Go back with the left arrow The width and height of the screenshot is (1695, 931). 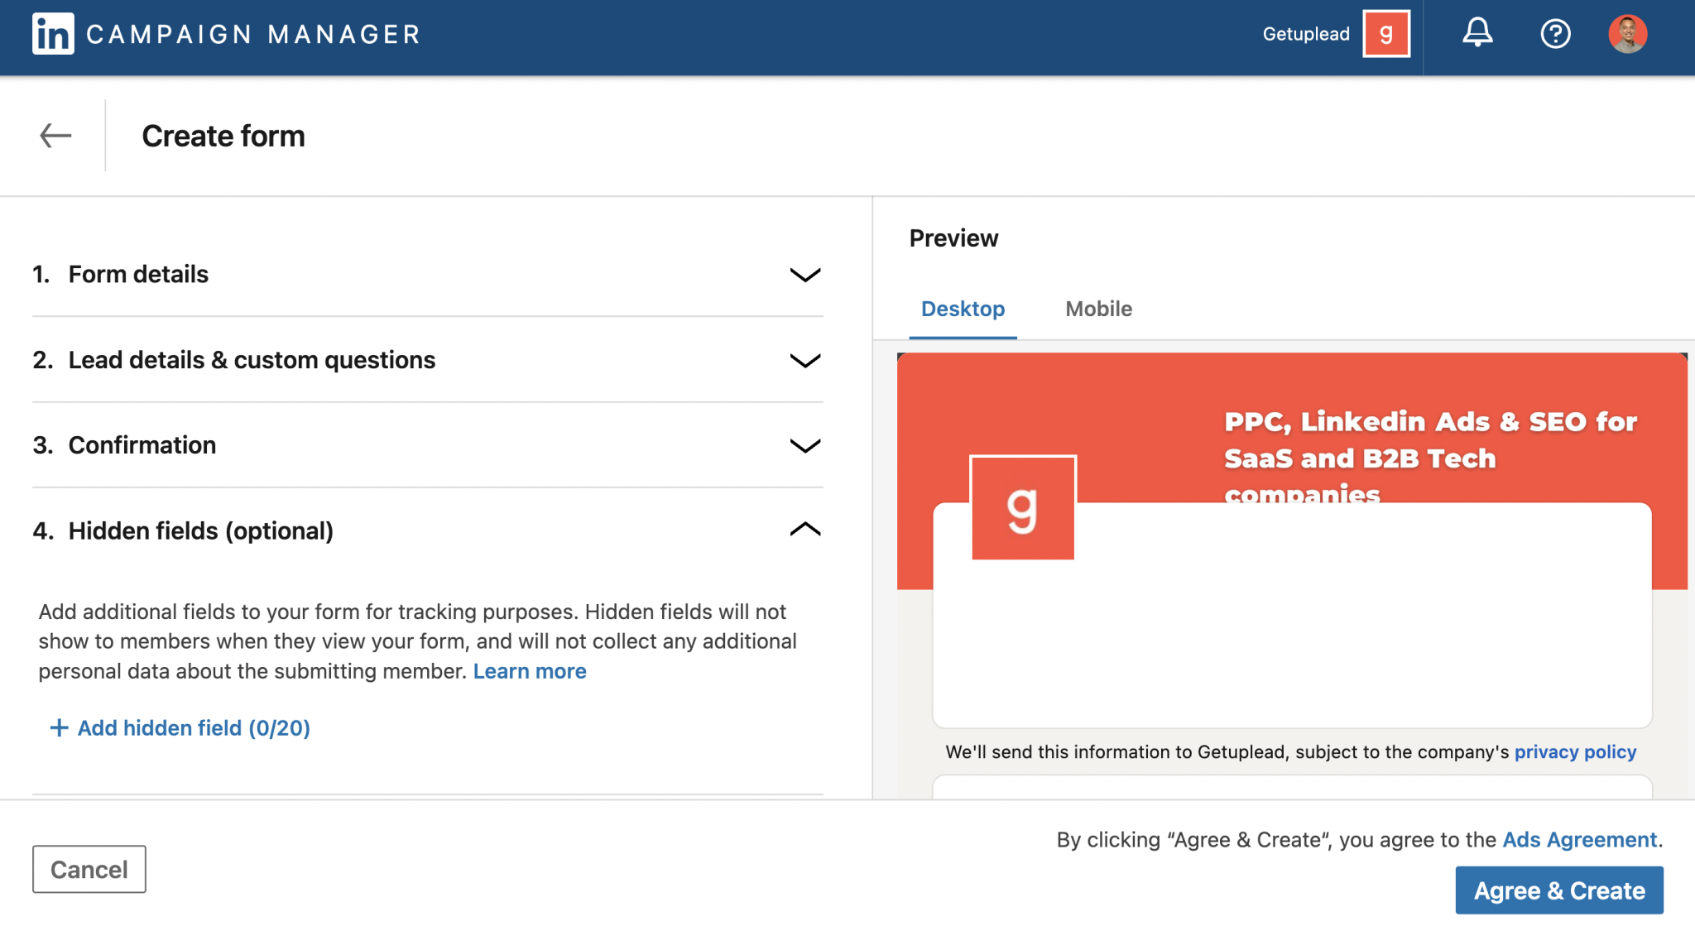click(x=55, y=136)
